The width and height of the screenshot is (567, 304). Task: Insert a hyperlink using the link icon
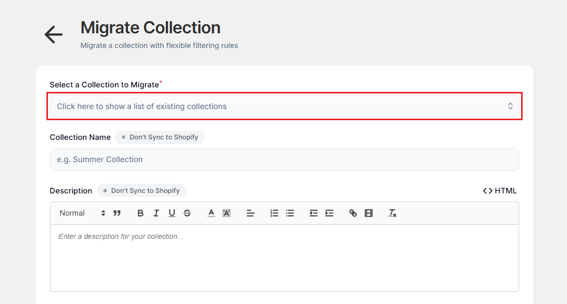coord(353,213)
